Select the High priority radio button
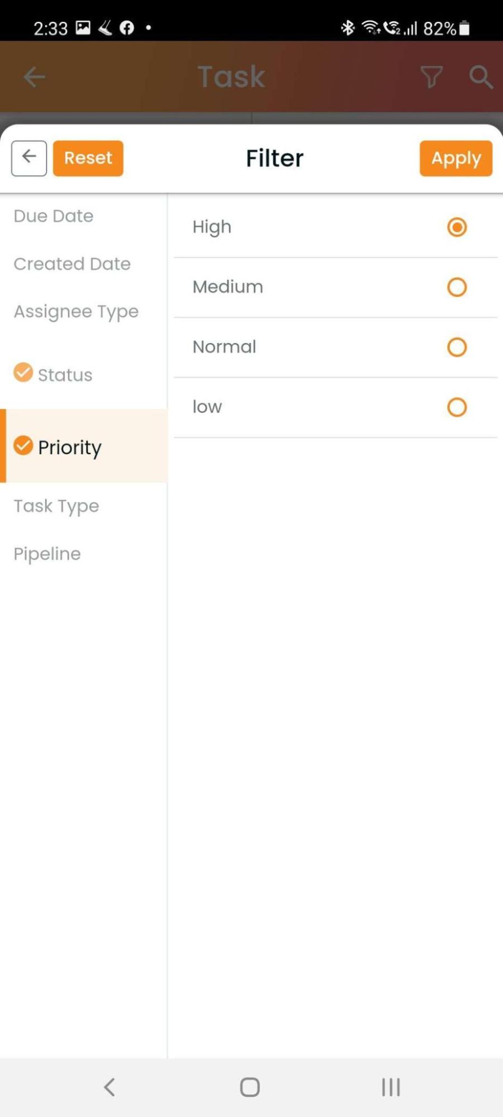Viewport: 503px width, 1117px height. point(457,227)
